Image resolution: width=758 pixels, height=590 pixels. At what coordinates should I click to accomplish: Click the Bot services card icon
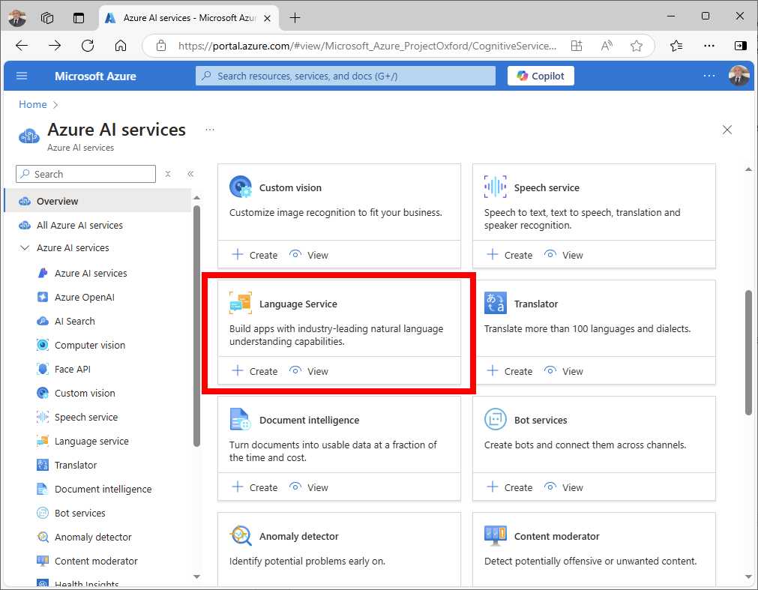coord(495,419)
